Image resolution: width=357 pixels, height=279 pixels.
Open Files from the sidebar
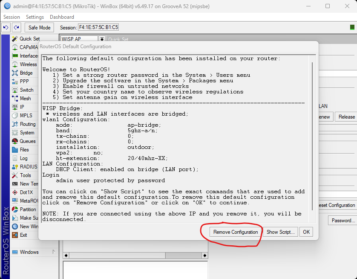[x=24, y=150]
